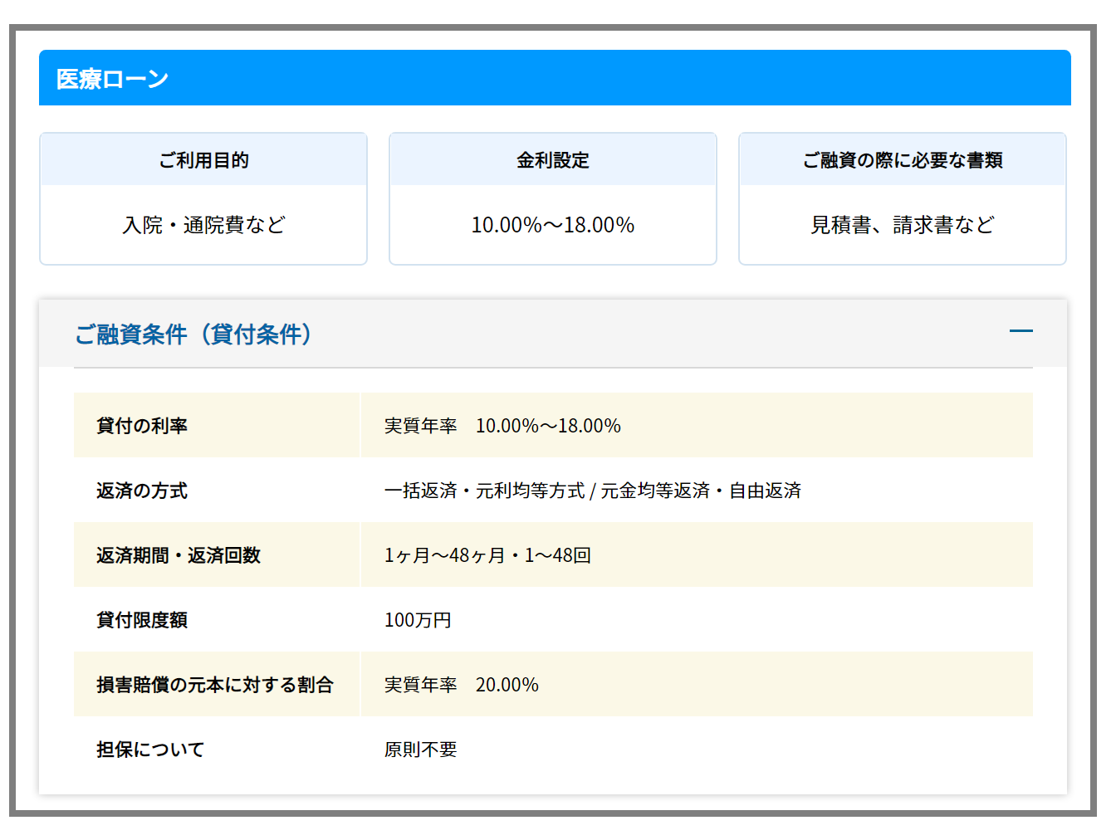This screenshot has width=1116, height=840.
Task: Collapse the ご融資条件 section with the minus icon
Action: coord(1021,331)
